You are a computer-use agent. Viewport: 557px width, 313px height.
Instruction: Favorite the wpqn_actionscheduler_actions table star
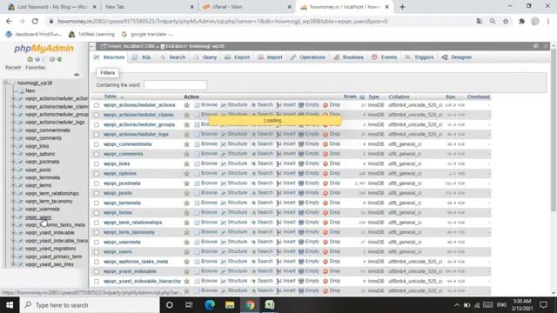point(186,105)
